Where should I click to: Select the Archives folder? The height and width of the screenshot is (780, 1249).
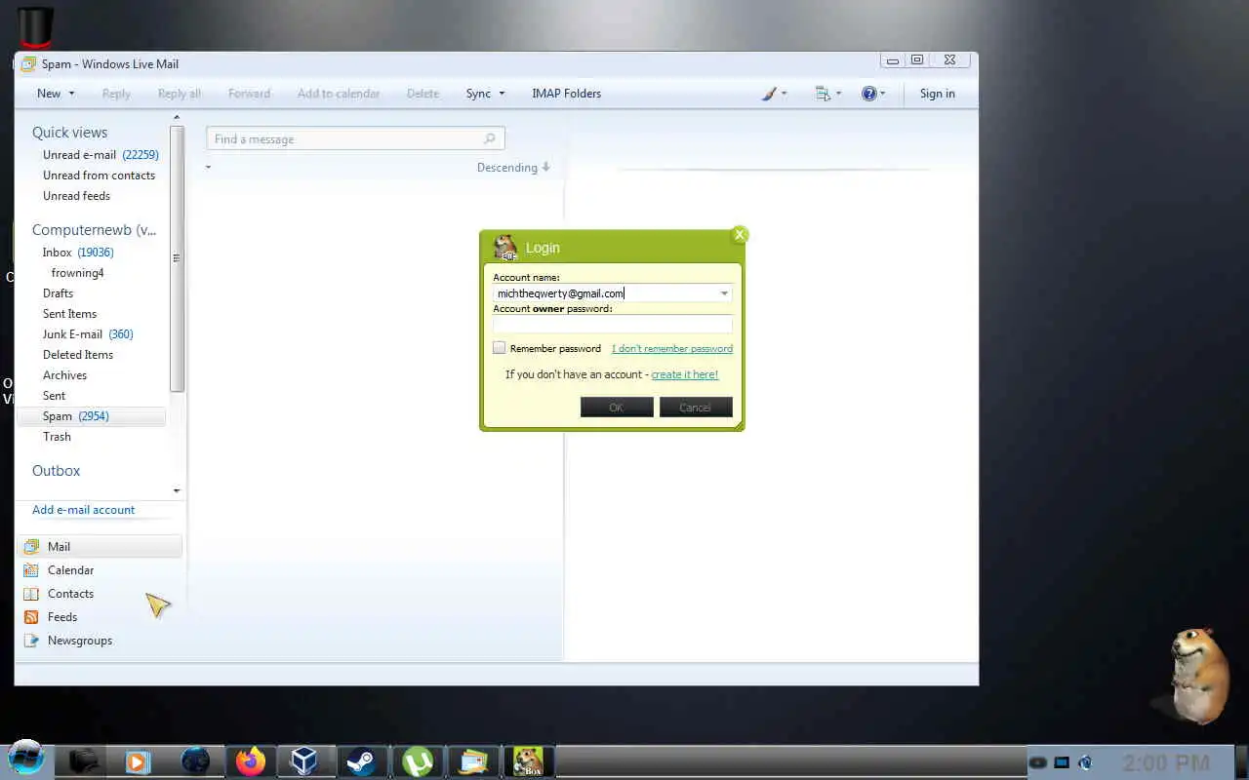(x=64, y=375)
